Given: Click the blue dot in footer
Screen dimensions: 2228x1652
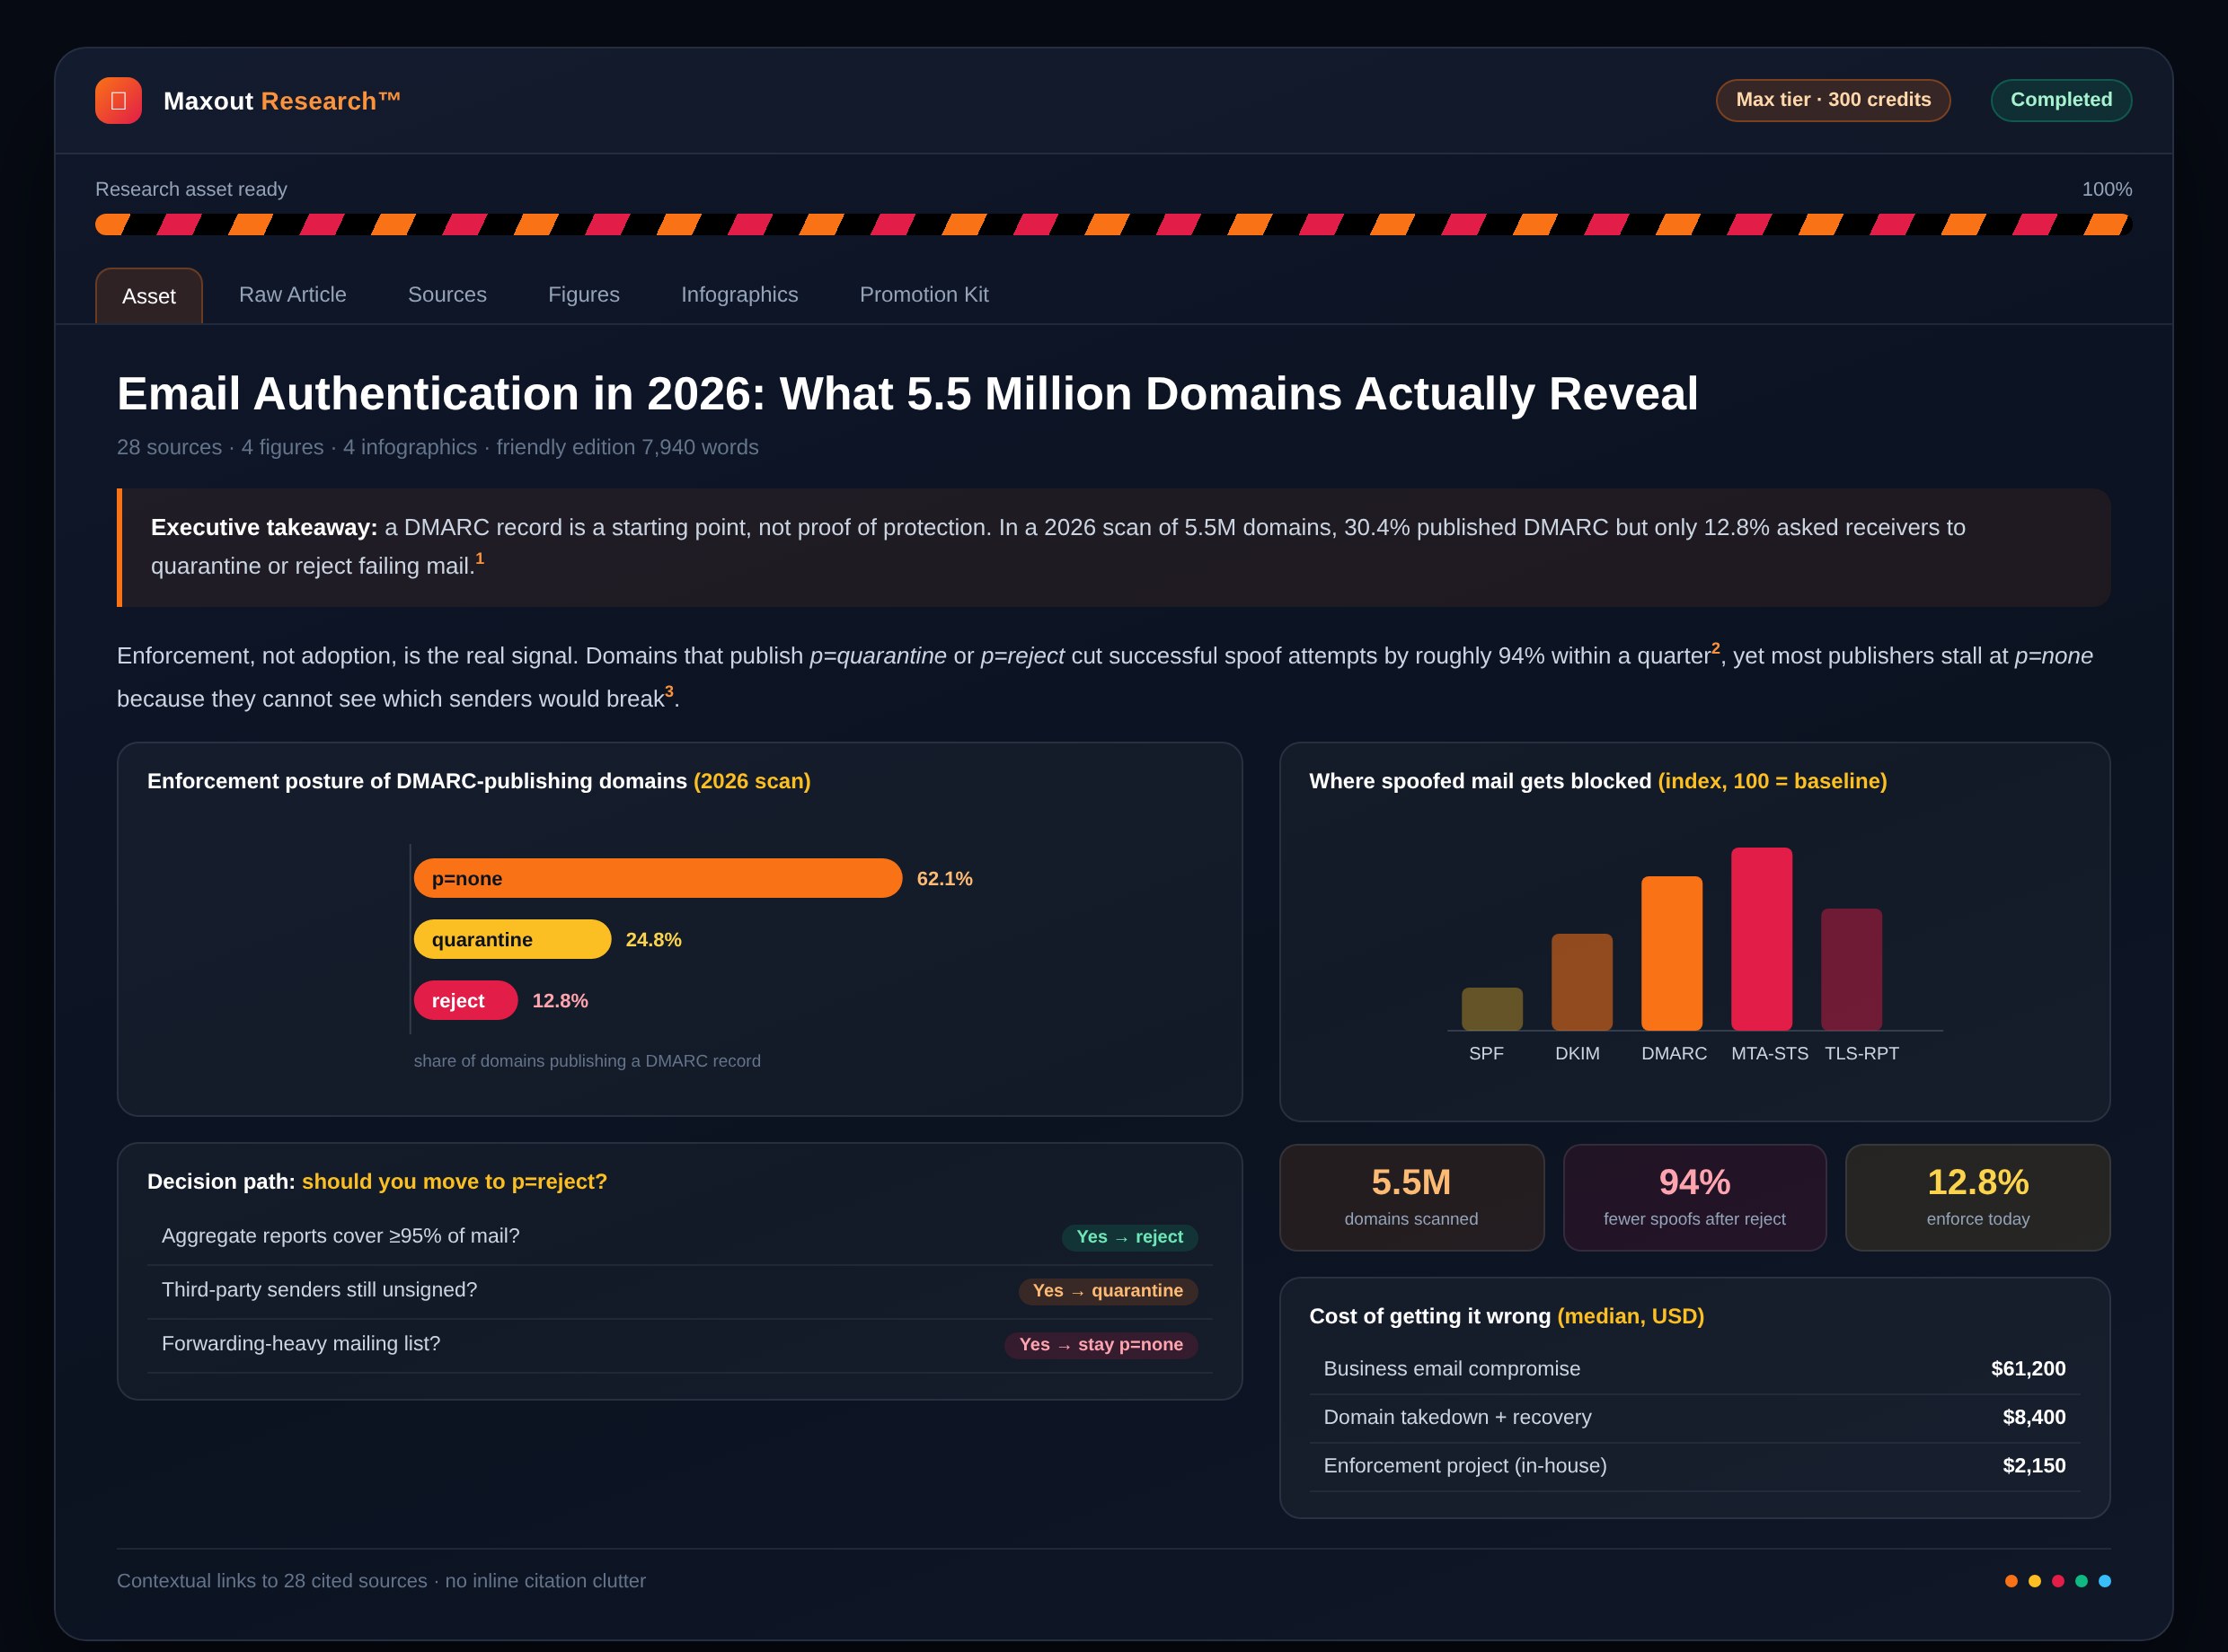Looking at the screenshot, I should tap(2105, 1581).
